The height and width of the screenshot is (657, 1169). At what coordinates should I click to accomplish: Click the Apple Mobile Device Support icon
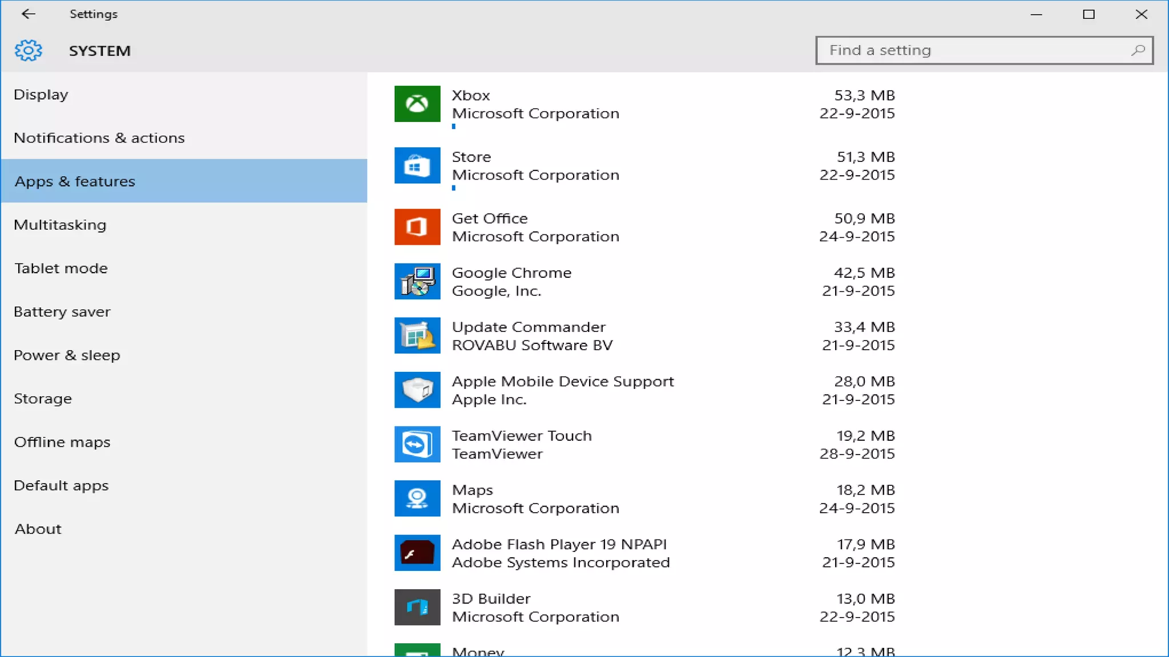(417, 390)
